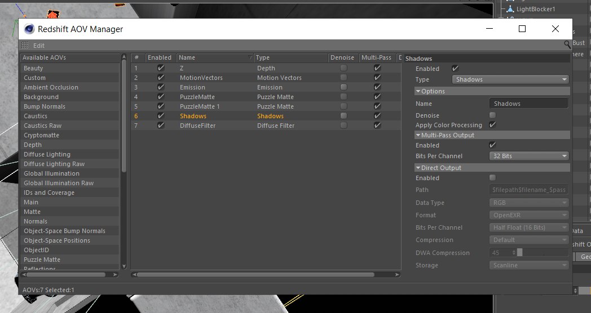Click right arrow of AOV table horizontal scrollbar
591x313 pixels.
tap(397, 275)
